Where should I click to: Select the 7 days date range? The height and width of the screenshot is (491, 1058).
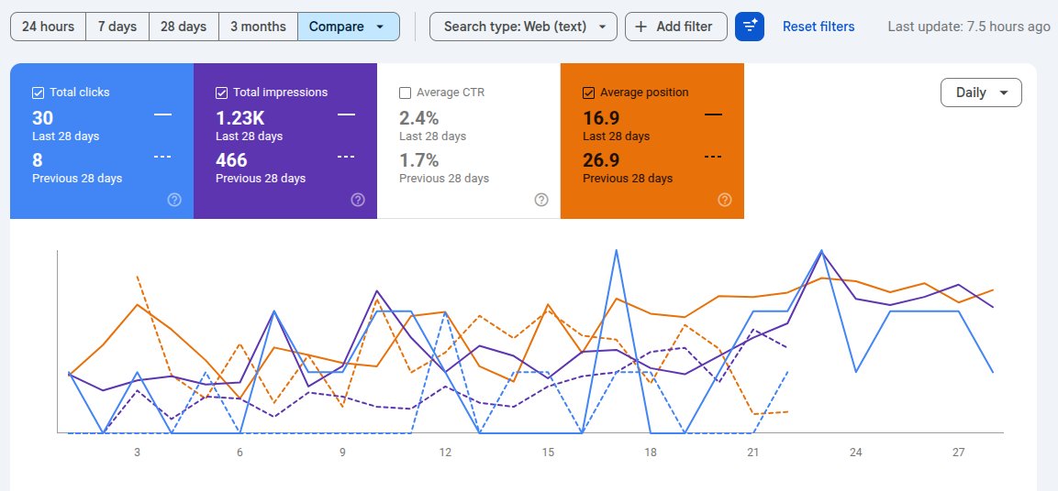(117, 27)
